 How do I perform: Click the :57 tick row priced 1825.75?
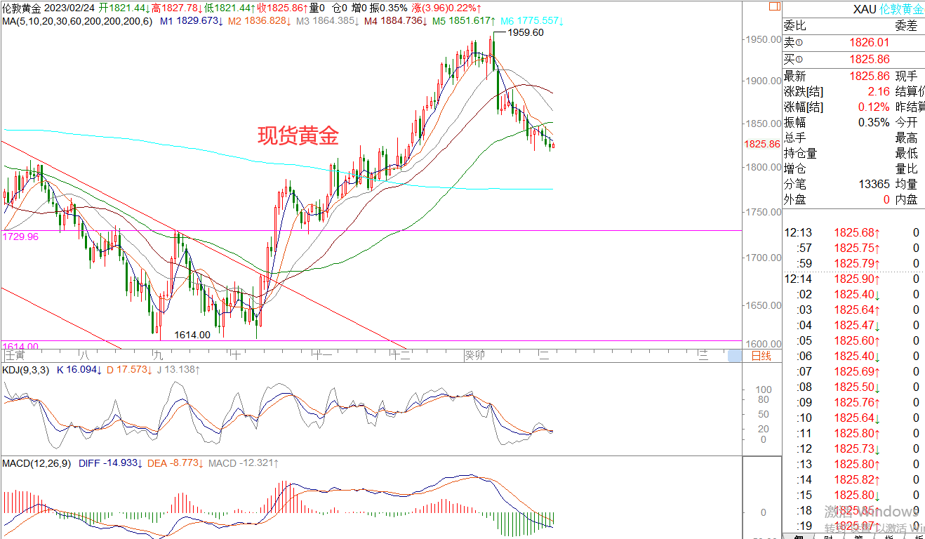pyautogui.click(x=853, y=248)
